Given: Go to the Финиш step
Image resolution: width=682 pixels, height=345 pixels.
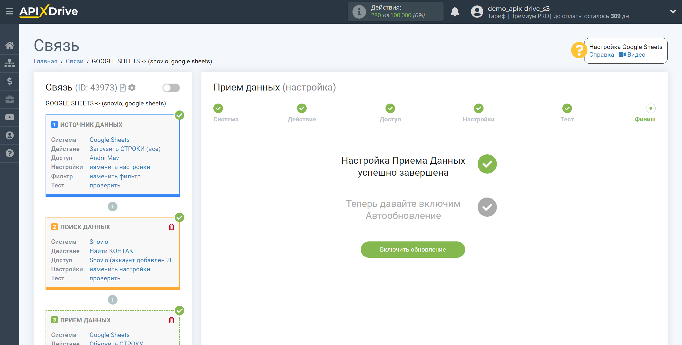Looking at the screenshot, I should tap(651, 108).
